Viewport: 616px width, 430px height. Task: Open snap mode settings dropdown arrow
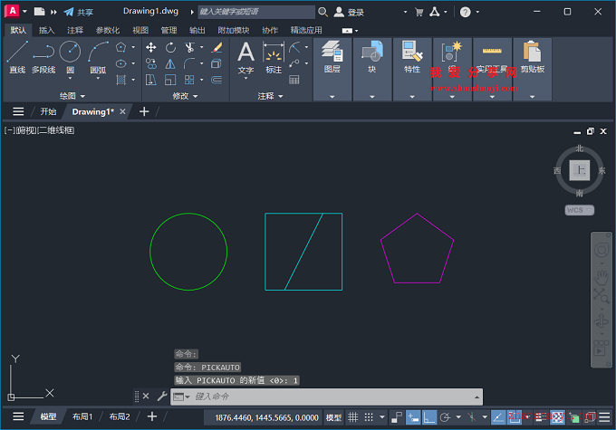382,417
